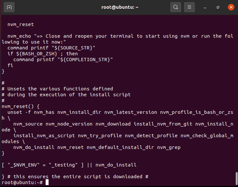Click the SOURCE_STR printf command line

click(51, 48)
